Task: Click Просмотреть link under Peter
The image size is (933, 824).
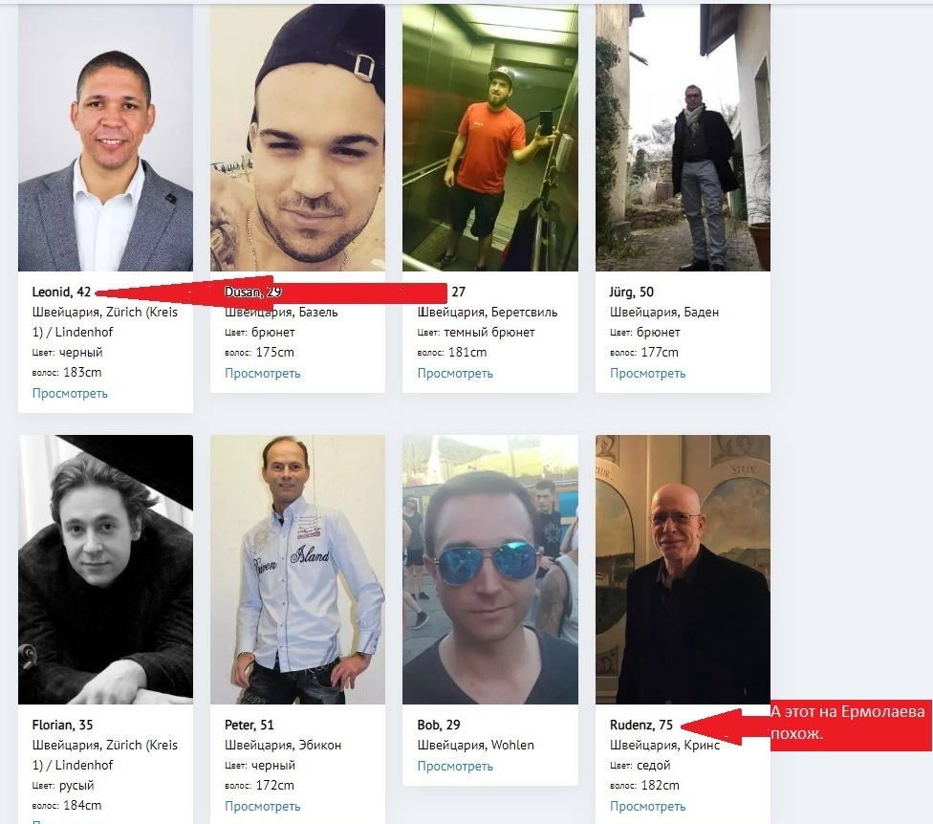Action: click(262, 806)
